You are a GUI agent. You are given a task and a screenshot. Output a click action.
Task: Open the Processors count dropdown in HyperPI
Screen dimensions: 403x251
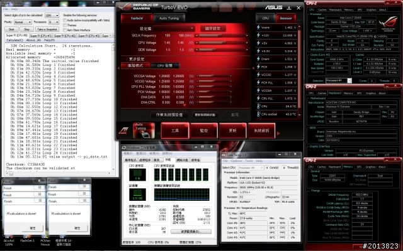pyautogui.click(x=54, y=23)
